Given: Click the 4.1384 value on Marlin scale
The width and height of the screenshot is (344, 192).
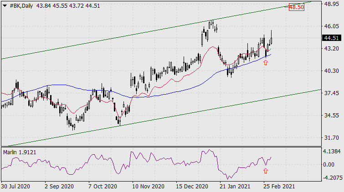Looking at the screenshot, I should [332, 151].
